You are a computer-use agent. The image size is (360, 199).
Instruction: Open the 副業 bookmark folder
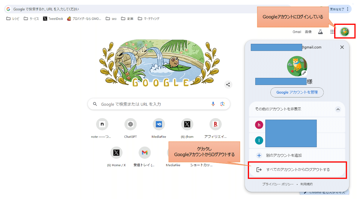click(127, 19)
